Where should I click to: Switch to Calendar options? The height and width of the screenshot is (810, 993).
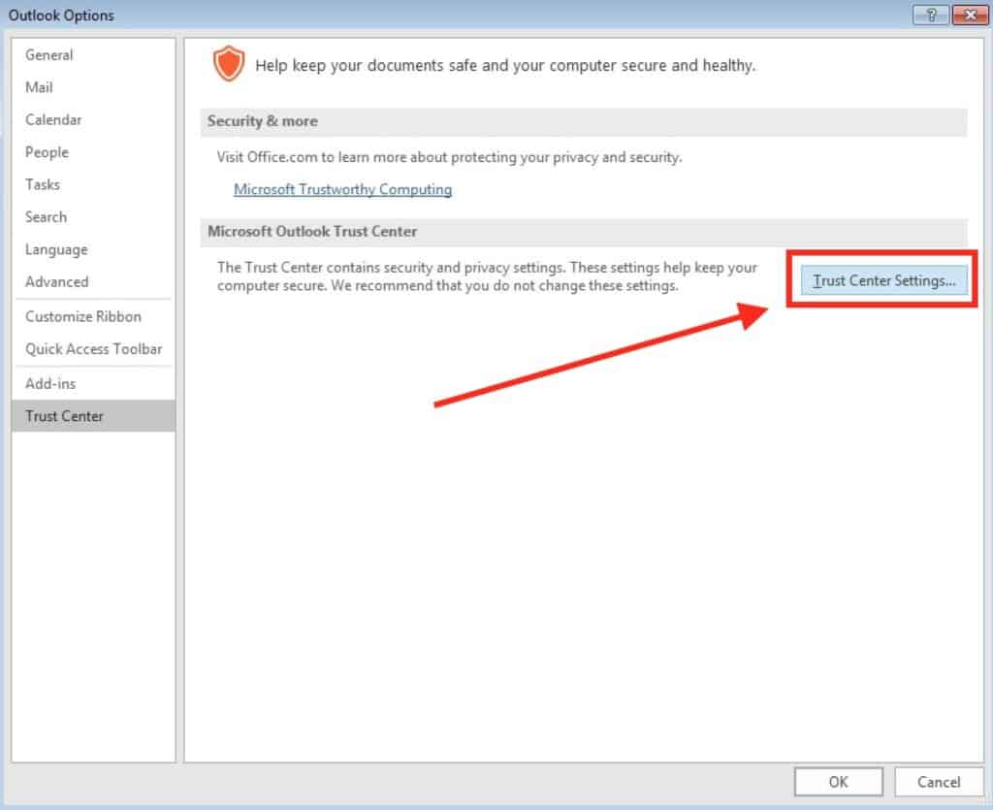click(x=53, y=119)
